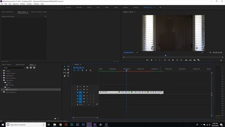Step forward one frame
Image resolution: width=225 pixels, height=127 pixels.
177,60
